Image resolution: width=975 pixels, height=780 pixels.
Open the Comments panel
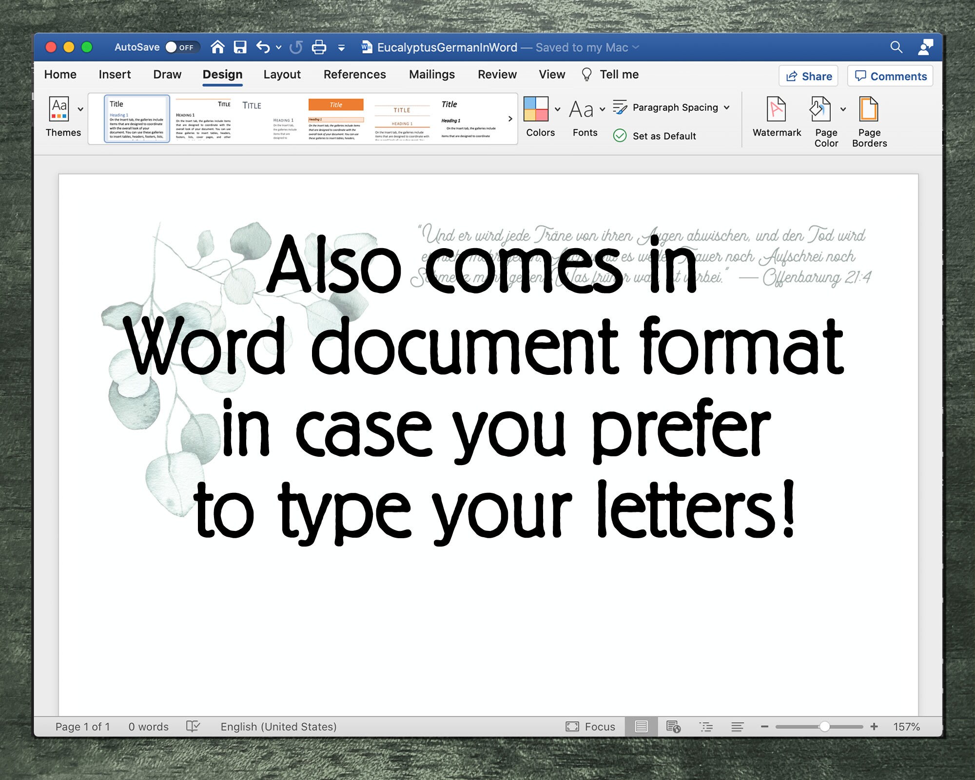(890, 76)
